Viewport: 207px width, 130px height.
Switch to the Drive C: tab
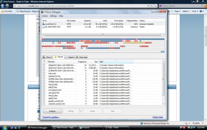[47, 57]
